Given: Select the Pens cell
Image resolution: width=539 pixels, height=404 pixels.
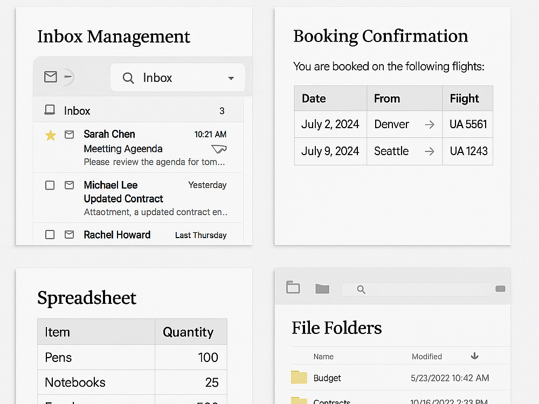Looking at the screenshot, I should pyautogui.click(x=96, y=357).
